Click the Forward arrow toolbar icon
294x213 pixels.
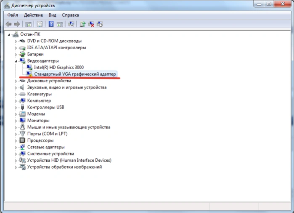(x=17, y=24)
